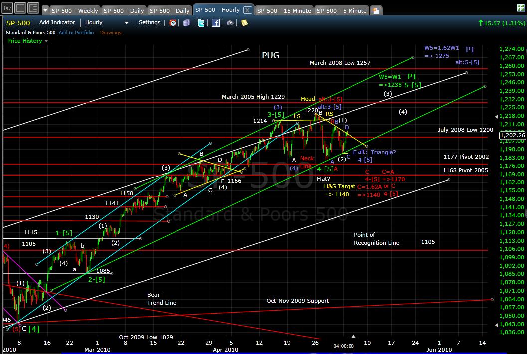Click the green W5=W1 annotation

[390, 77]
